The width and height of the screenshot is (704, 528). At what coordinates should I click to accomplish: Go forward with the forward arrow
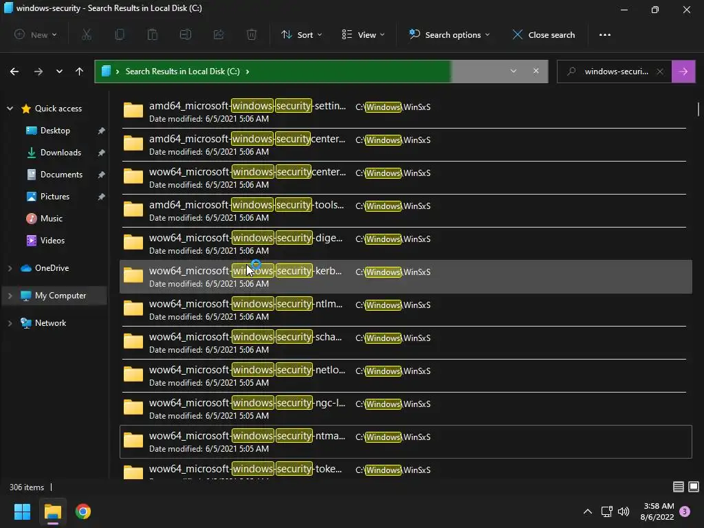click(x=38, y=71)
